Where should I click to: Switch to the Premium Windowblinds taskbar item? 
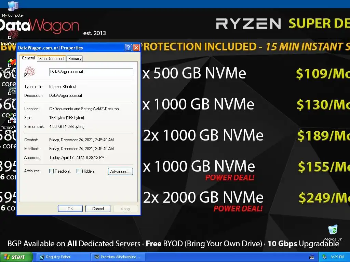click(x=118, y=257)
